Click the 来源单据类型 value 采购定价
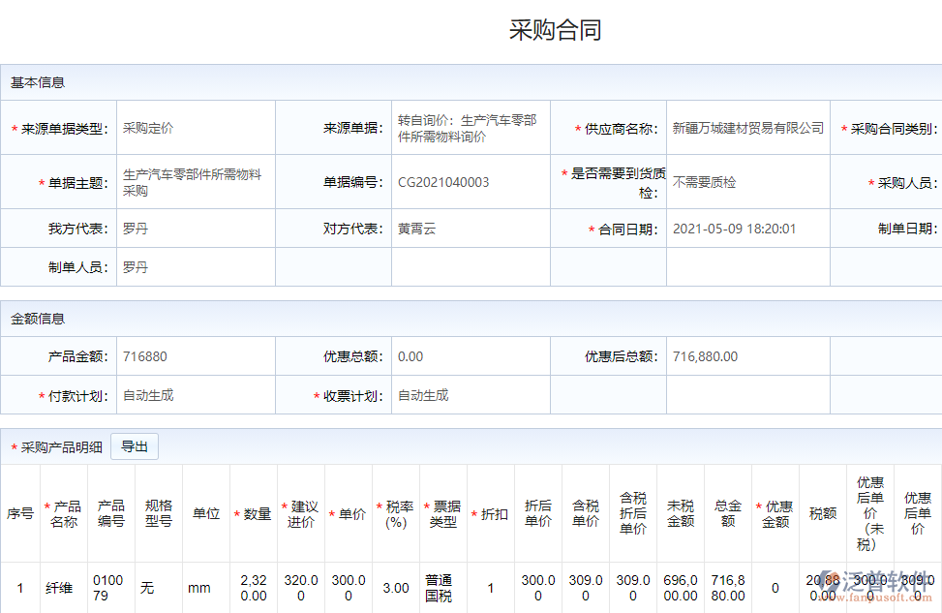Viewport: 942px width, 613px height. [148, 128]
